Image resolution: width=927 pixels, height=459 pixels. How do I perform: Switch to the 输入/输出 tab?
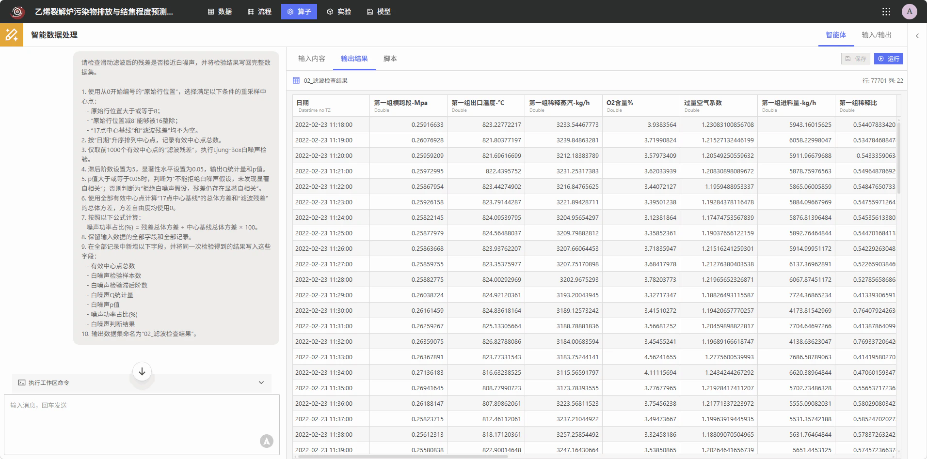point(877,35)
